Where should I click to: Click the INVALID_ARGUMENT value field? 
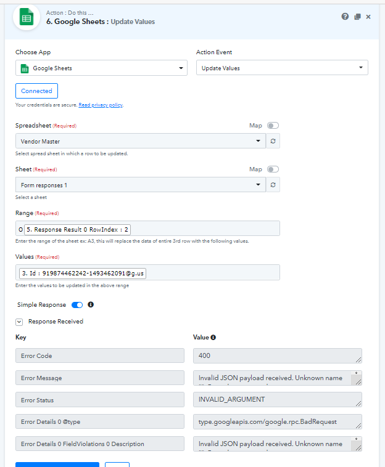click(278, 400)
